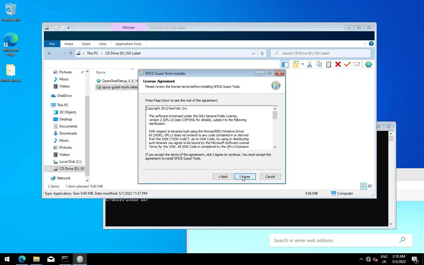424x265 pixels.
Task: Switch to large icons view layout
Action: pyautogui.click(x=370, y=186)
